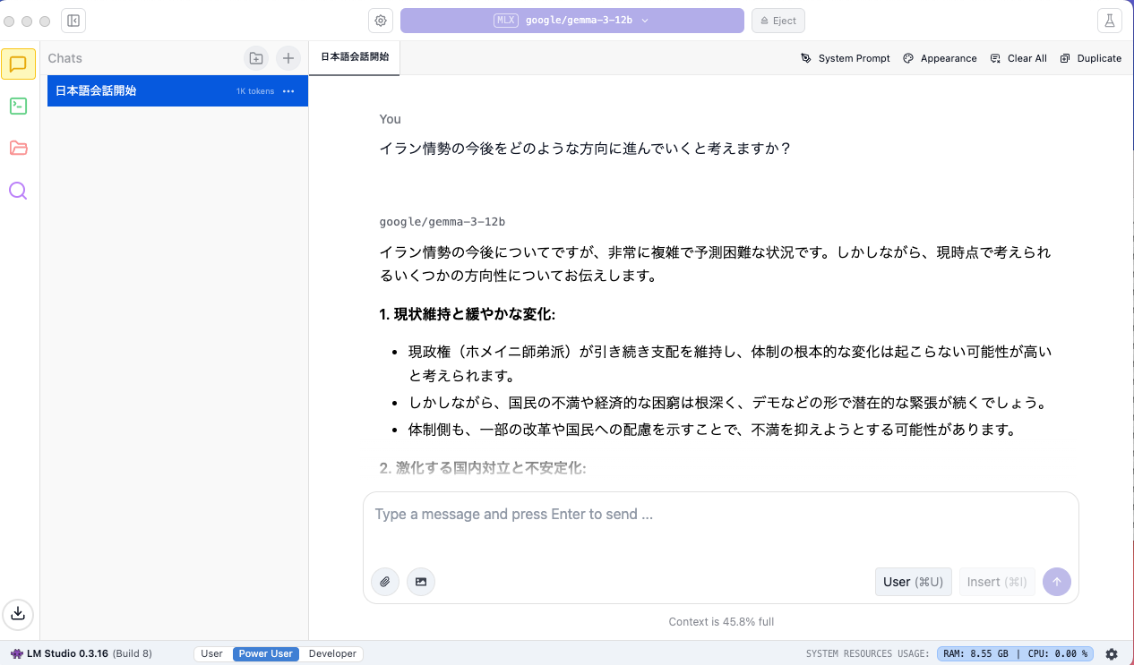The height and width of the screenshot is (665, 1134).
Task: Click the flask icon at top right
Action: click(x=1110, y=21)
